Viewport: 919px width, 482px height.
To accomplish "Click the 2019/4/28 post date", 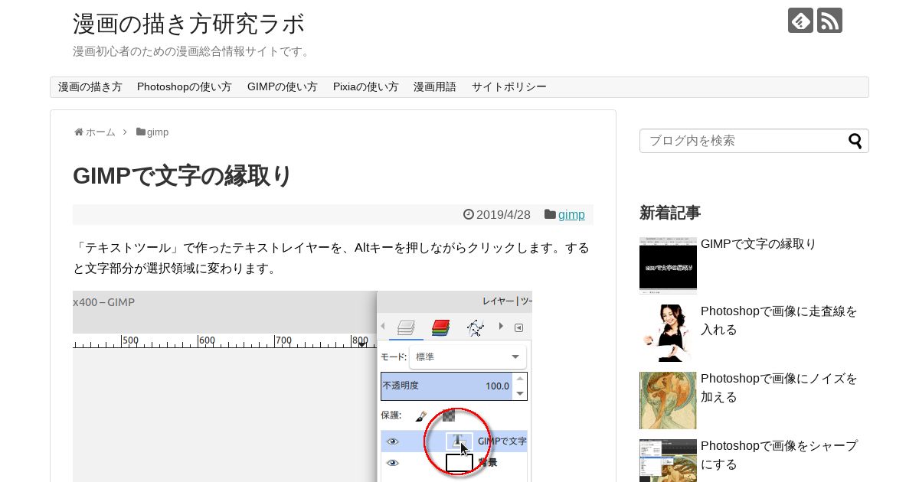I will 503,215.
